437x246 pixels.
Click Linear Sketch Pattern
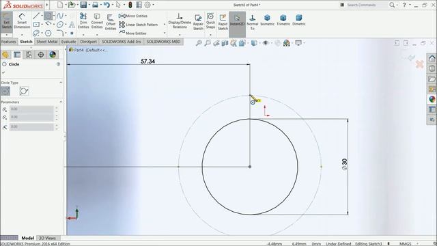point(138,25)
